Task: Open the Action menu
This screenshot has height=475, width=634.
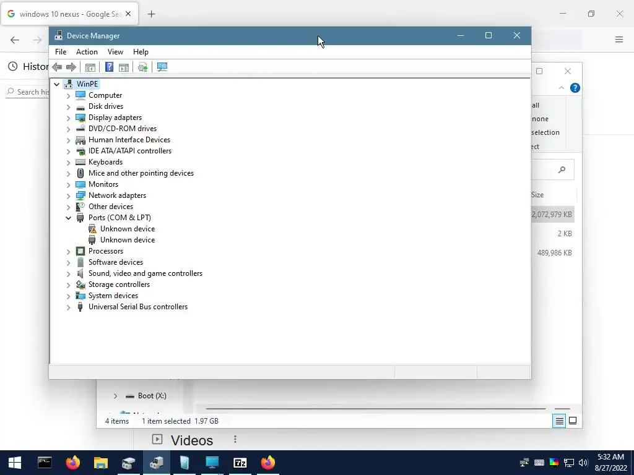Action: tap(87, 52)
